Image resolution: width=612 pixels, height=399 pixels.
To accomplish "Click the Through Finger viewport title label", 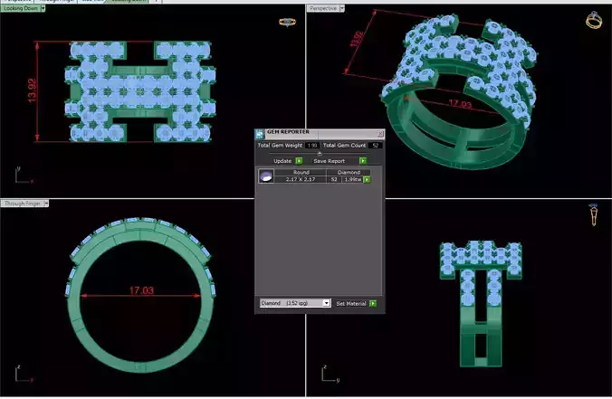I will [x=23, y=204].
